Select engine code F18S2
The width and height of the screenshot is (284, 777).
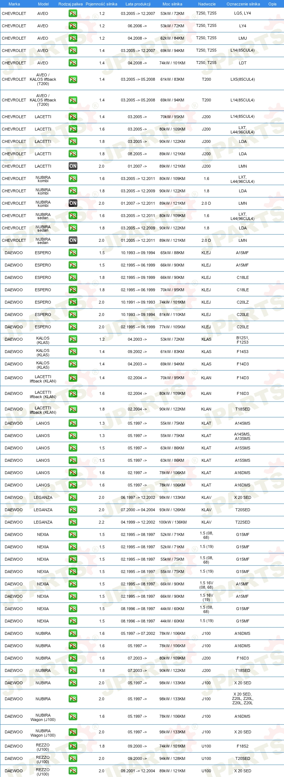243,746
